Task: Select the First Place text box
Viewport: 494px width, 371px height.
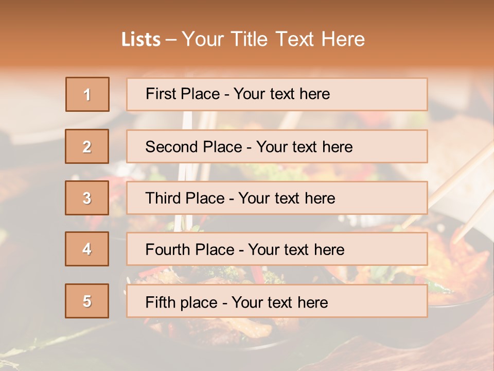Action: point(277,94)
